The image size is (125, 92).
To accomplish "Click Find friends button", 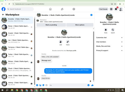I will (x=103, y=9).
